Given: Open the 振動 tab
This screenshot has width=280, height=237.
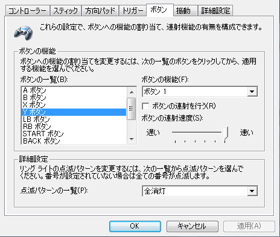Looking at the screenshot, I should [x=185, y=11].
